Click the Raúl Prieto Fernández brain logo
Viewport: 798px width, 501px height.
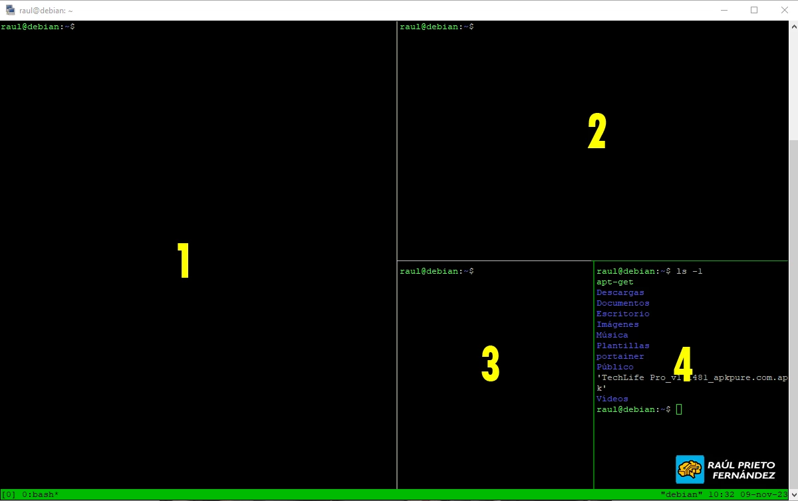(690, 469)
